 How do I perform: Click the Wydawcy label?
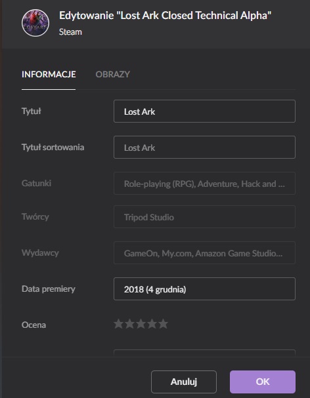pyautogui.click(x=40, y=253)
